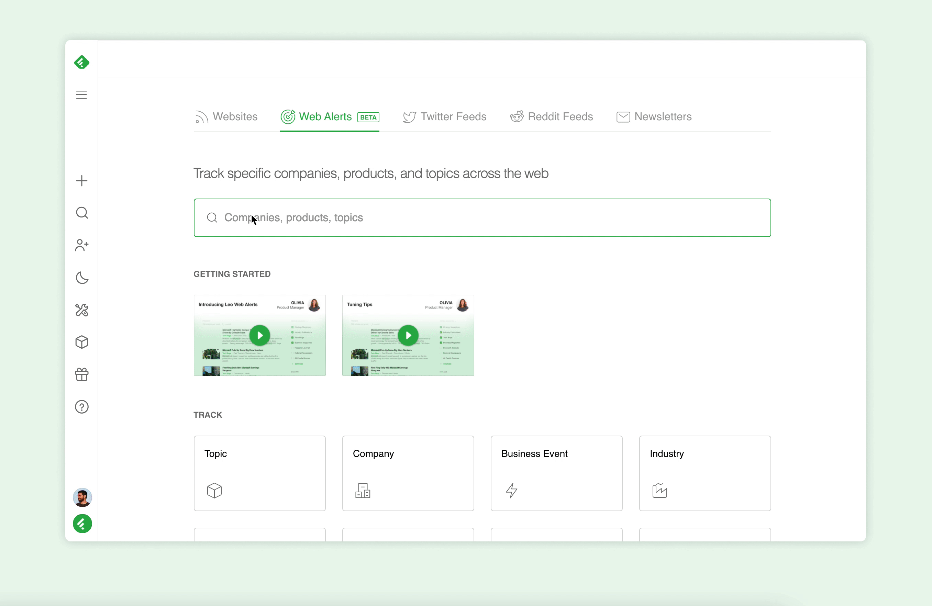Click the Feedly logo at top of sidebar
Viewport: 932px width, 606px height.
click(81, 62)
